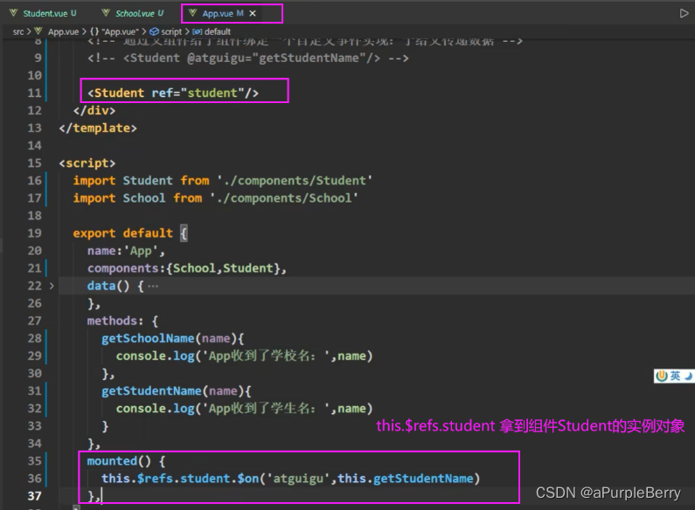Click the Vue icon on App.vue tab
The width and height of the screenshot is (695, 510).
coord(193,13)
